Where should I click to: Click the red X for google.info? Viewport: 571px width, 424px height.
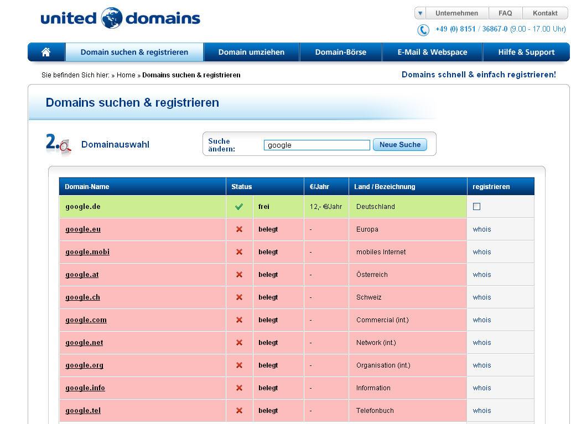[239, 388]
